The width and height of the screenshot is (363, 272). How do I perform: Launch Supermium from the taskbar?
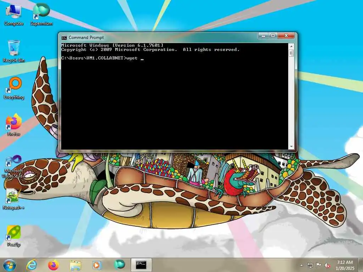pyautogui.click(x=119, y=265)
